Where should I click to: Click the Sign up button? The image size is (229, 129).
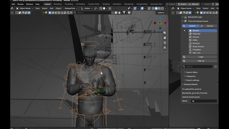point(199,61)
